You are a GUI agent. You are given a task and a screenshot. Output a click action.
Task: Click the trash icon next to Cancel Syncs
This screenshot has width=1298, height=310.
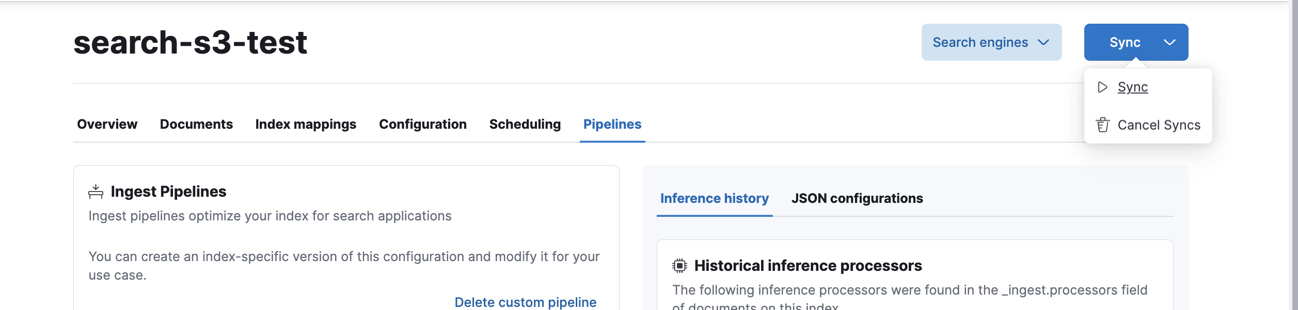(1102, 125)
